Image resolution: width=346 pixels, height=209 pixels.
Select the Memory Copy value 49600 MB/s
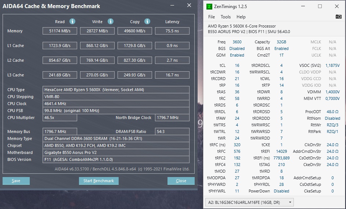coord(134,31)
